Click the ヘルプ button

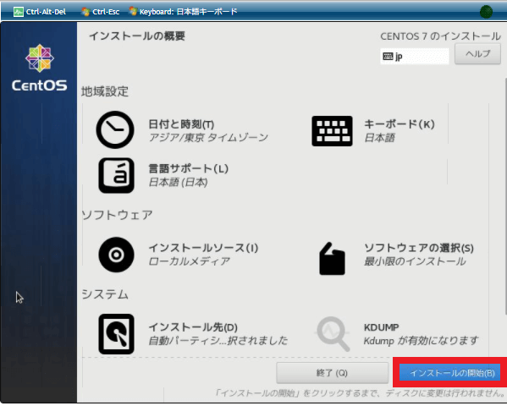coord(477,53)
